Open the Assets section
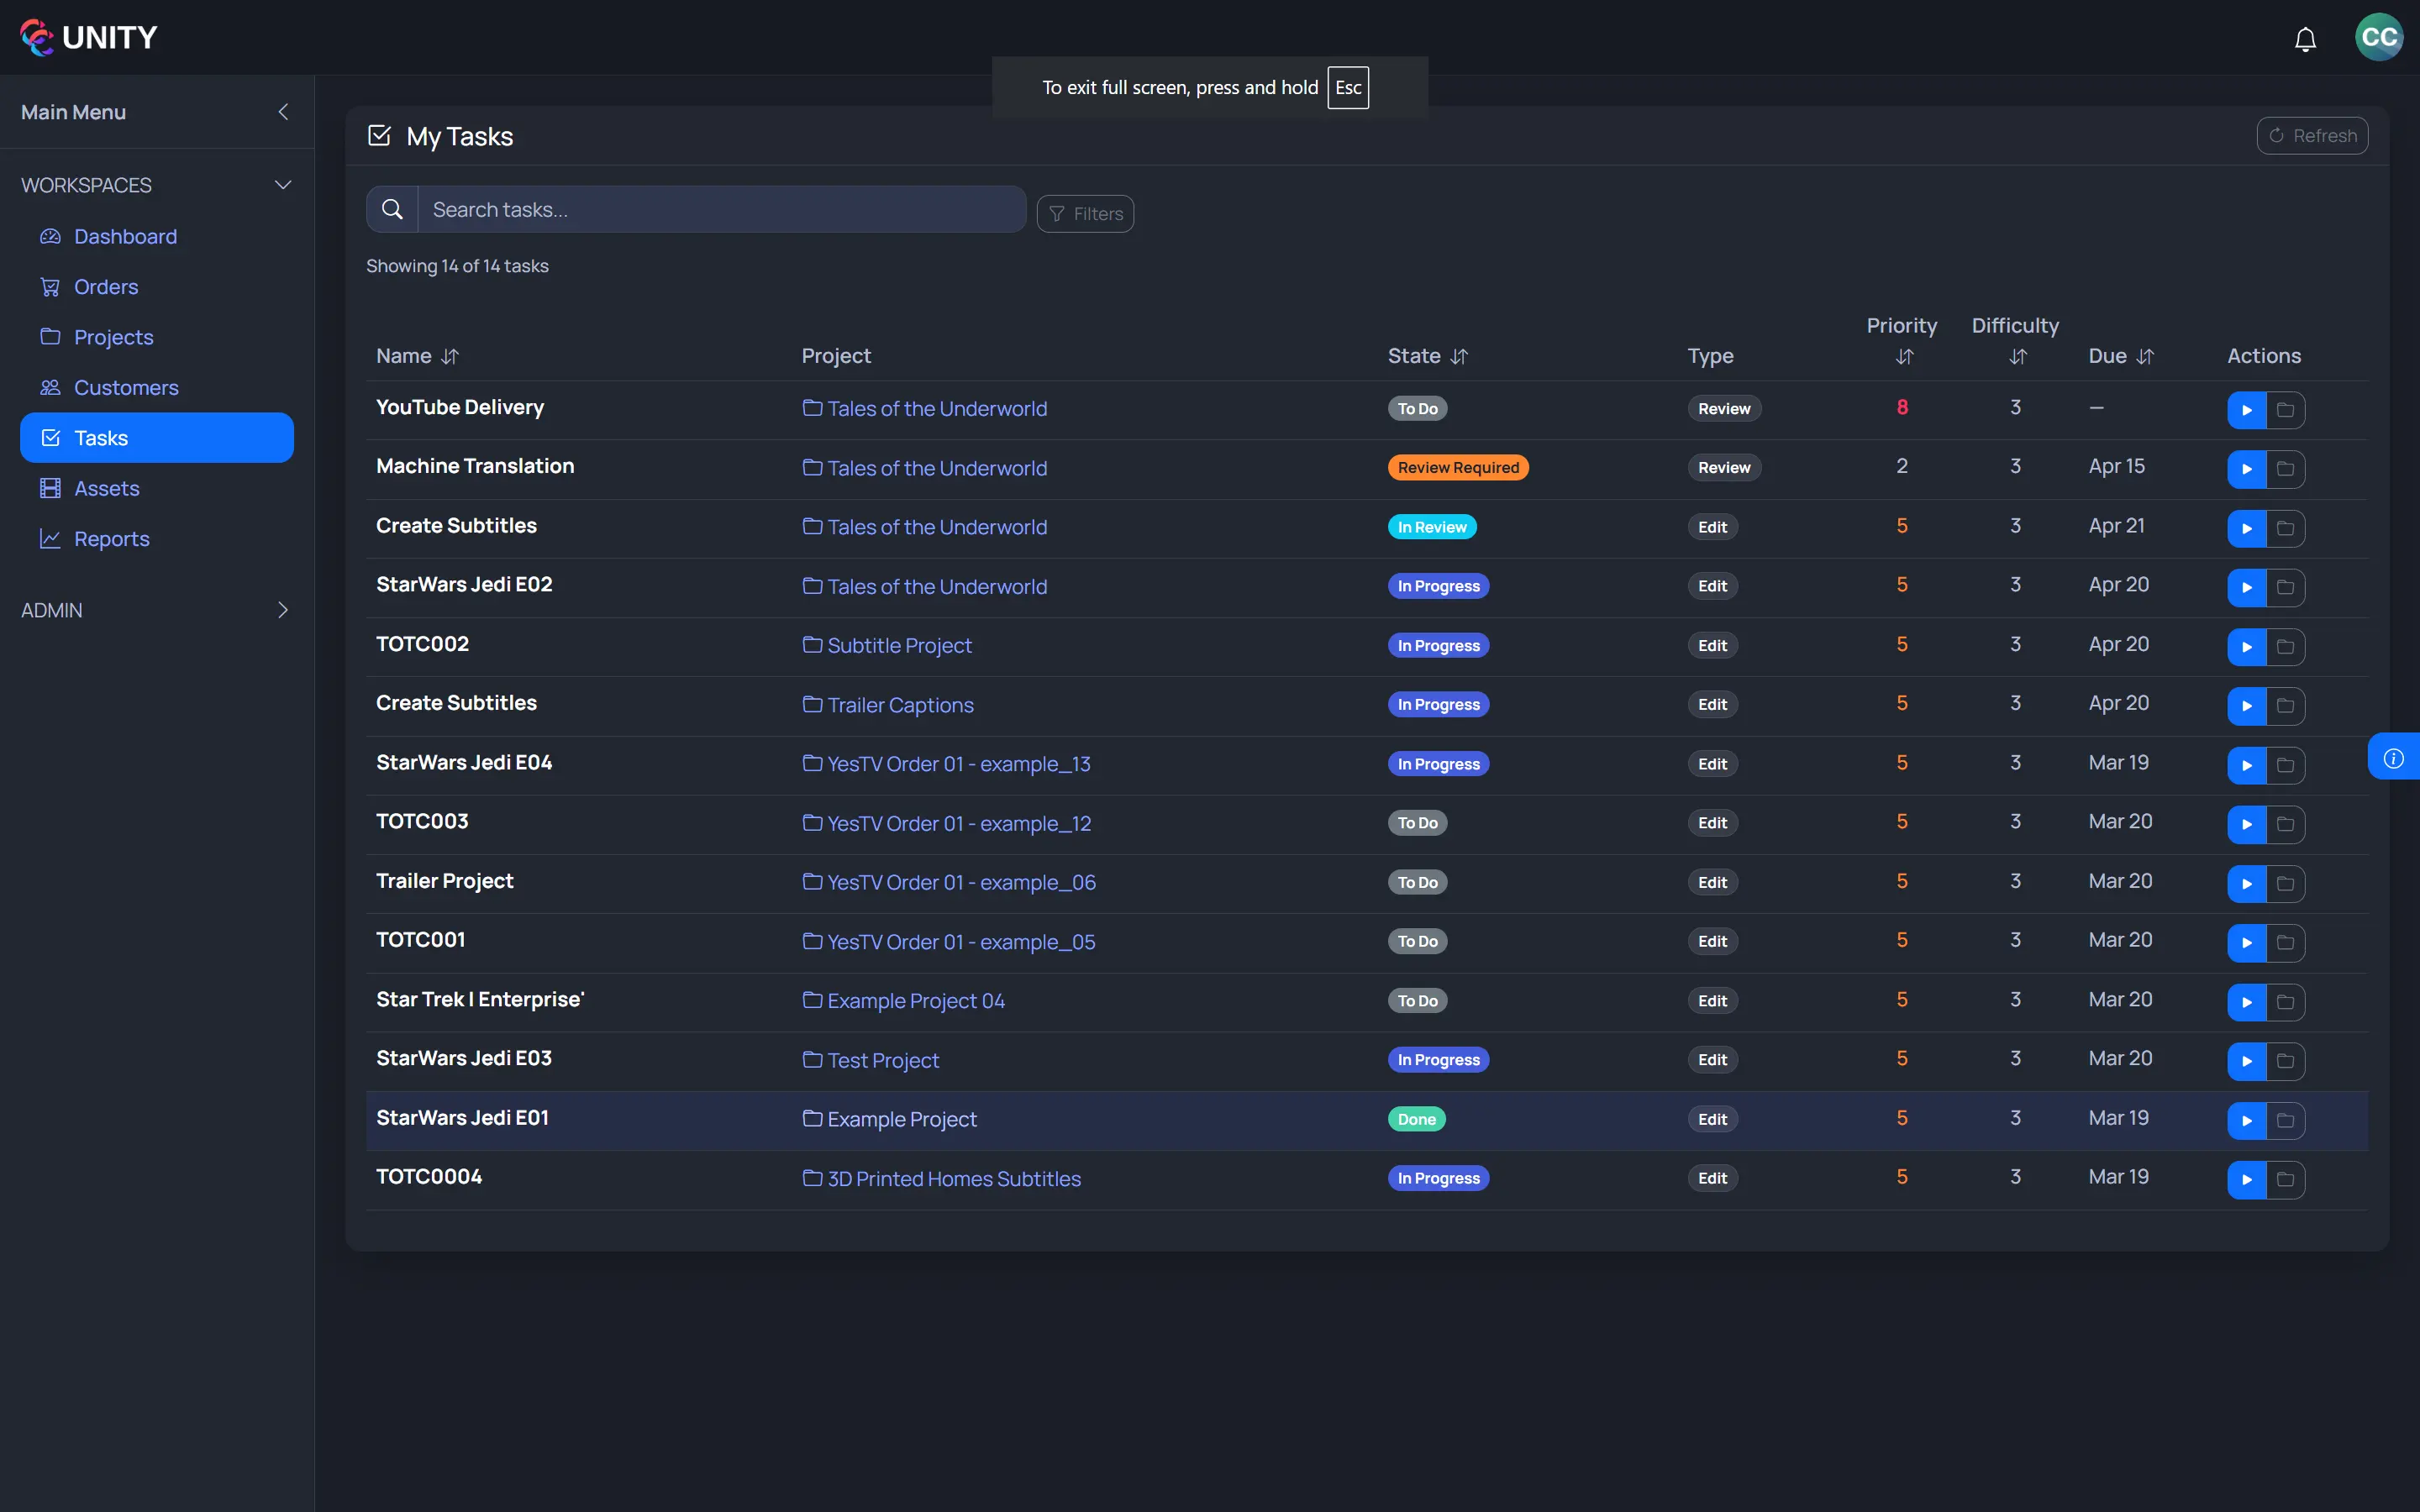The height and width of the screenshot is (1512, 2420). tap(107, 488)
